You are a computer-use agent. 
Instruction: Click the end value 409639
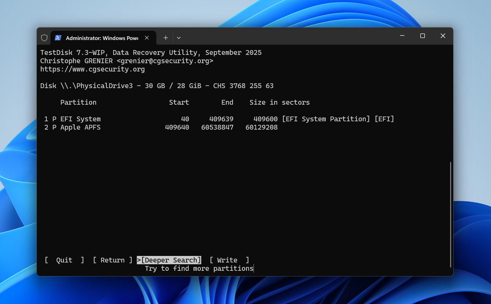[x=221, y=119]
